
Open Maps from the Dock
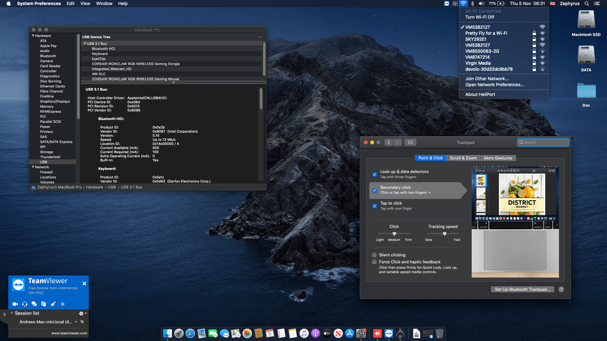pyautogui.click(x=236, y=333)
